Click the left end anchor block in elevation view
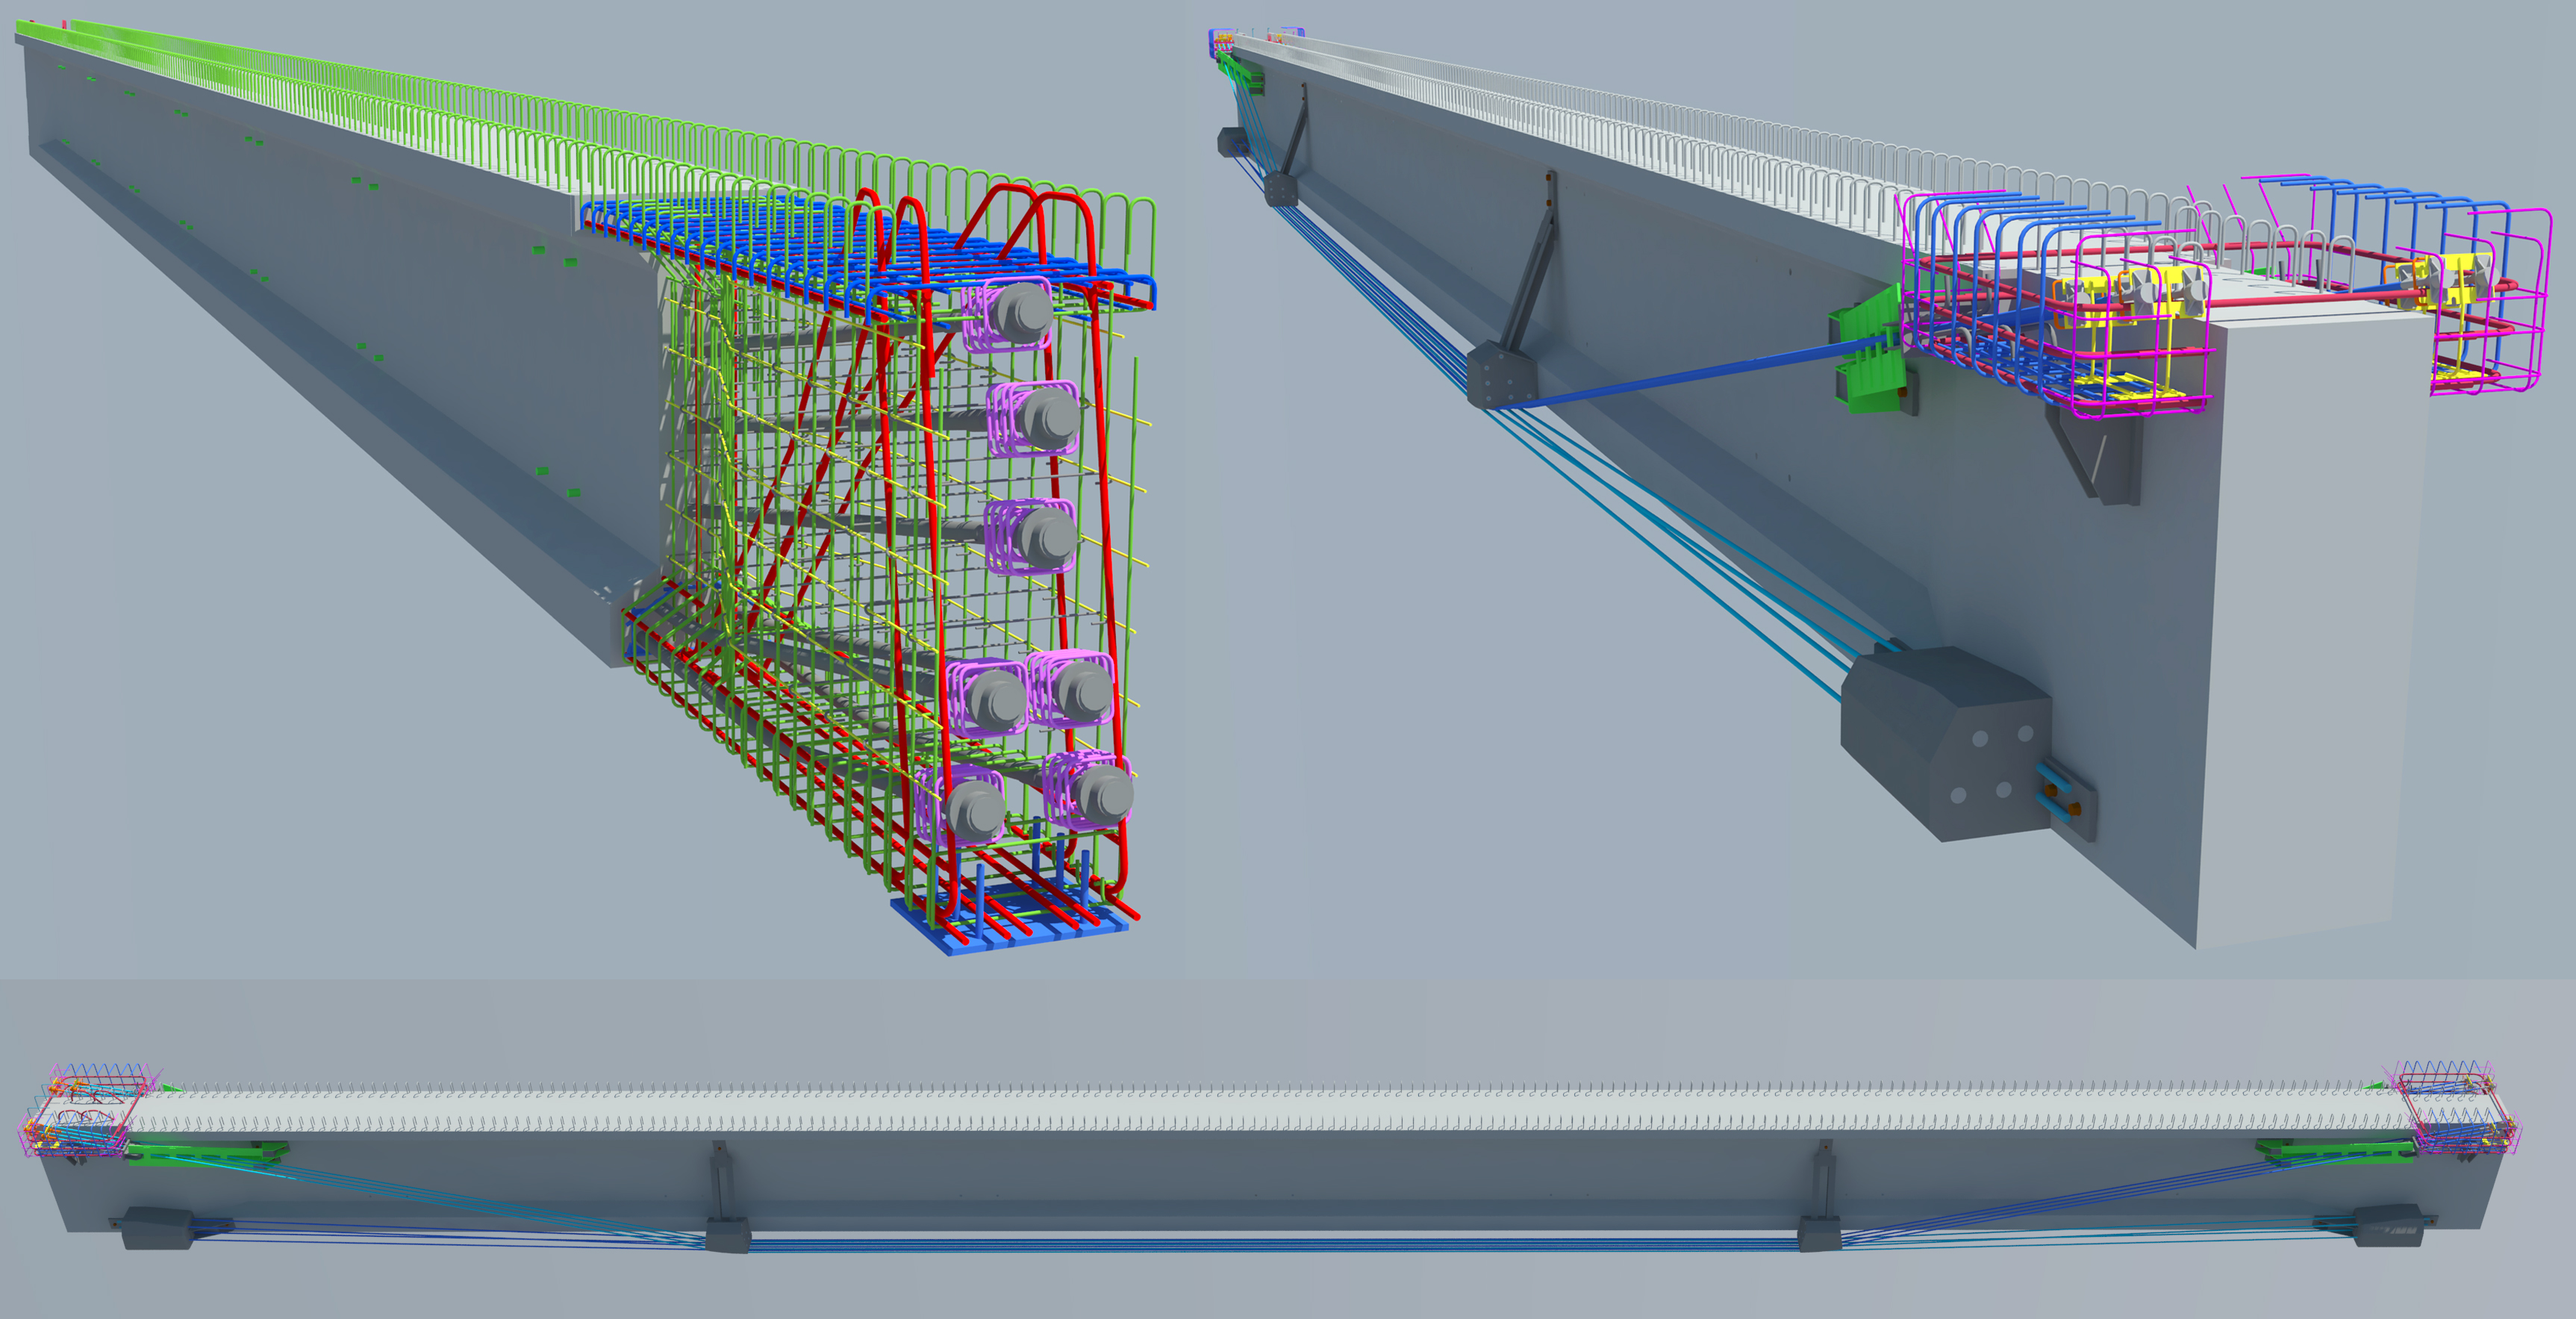Viewport: 2576px width, 1319px height. coord(157,1228)
